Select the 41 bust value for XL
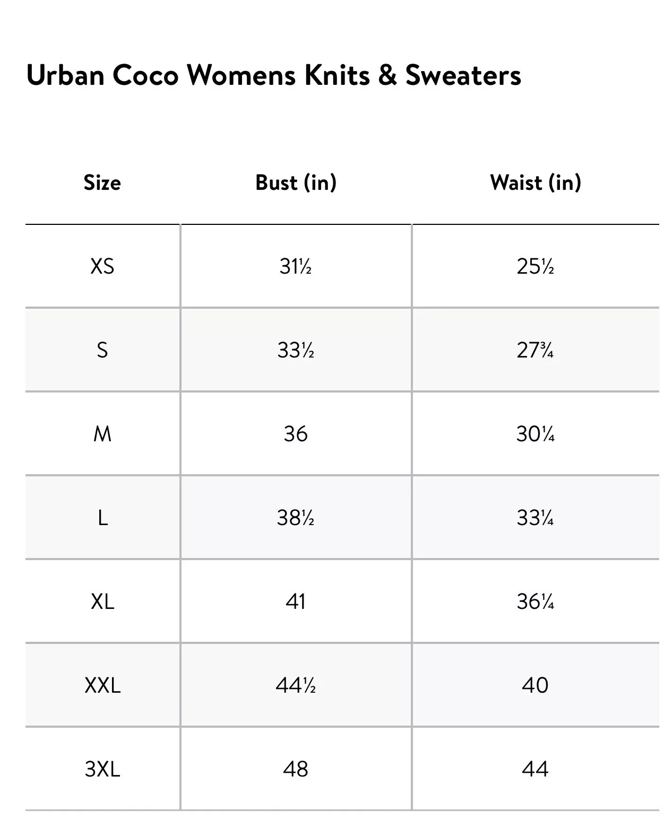The width and height of the screenshot is (664, 837). point(296,601)
